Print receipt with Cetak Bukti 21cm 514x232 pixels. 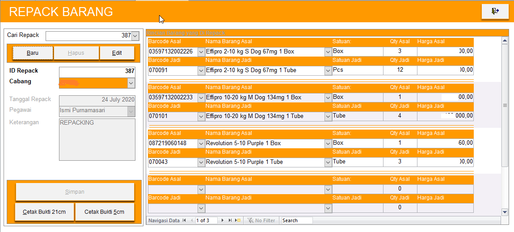pos(44,212)
